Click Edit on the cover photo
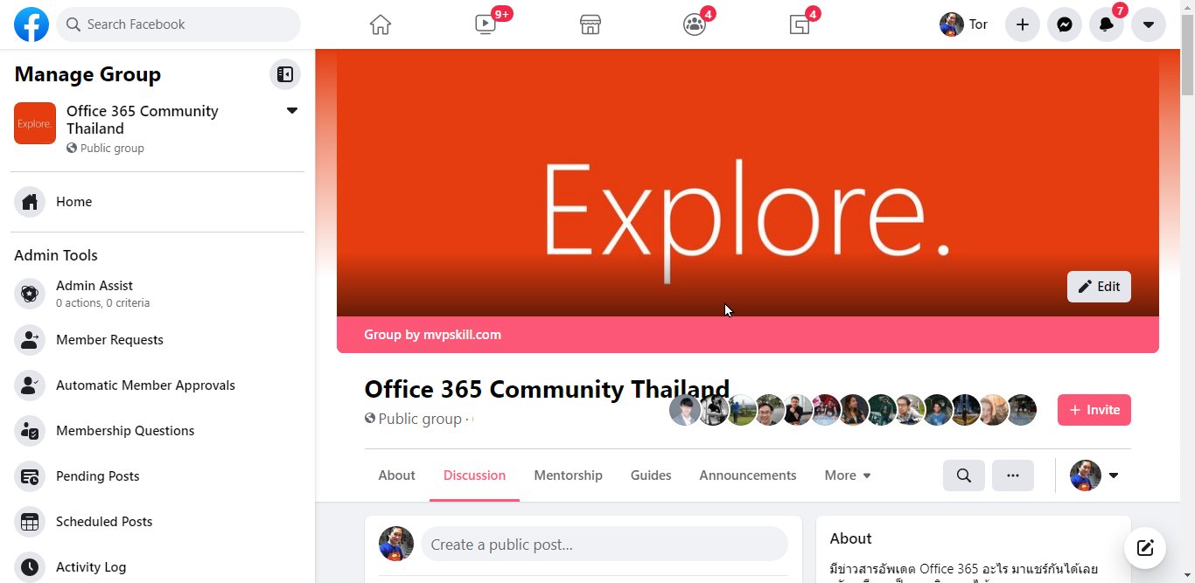The height and width of the screenshot is (583, 1195). [1099, 287]
